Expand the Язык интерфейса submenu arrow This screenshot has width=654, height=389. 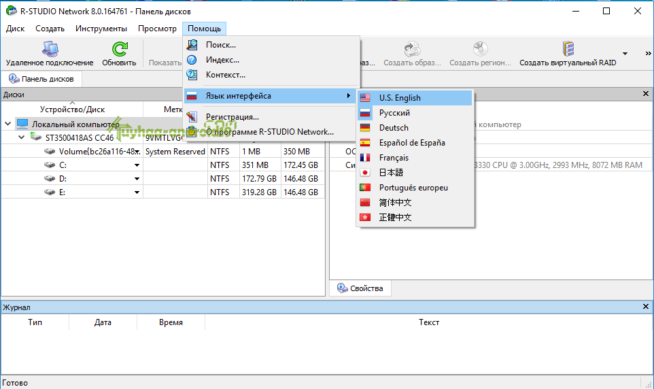coord(349,96)
